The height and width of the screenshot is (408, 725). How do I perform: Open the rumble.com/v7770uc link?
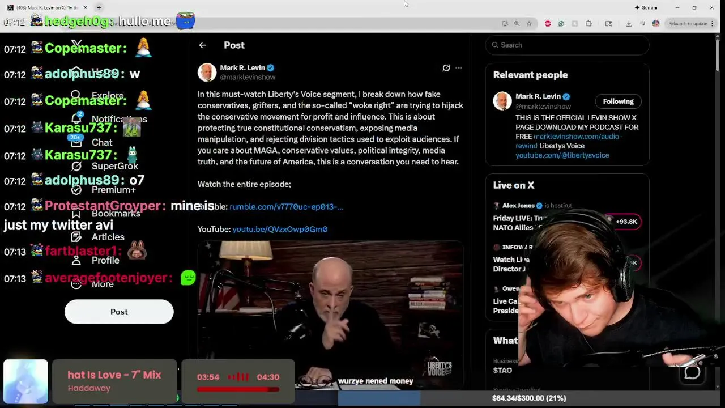286,207
